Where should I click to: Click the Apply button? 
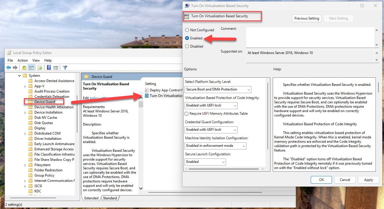[x=368, y=180]
